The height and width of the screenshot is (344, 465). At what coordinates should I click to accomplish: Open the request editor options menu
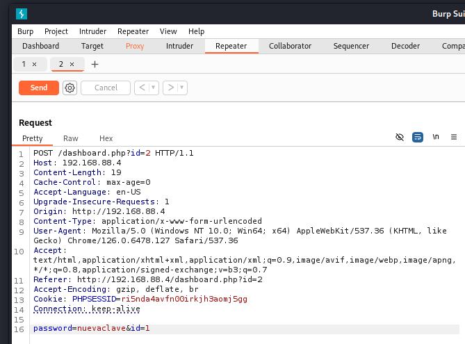(x=454, y=138)
